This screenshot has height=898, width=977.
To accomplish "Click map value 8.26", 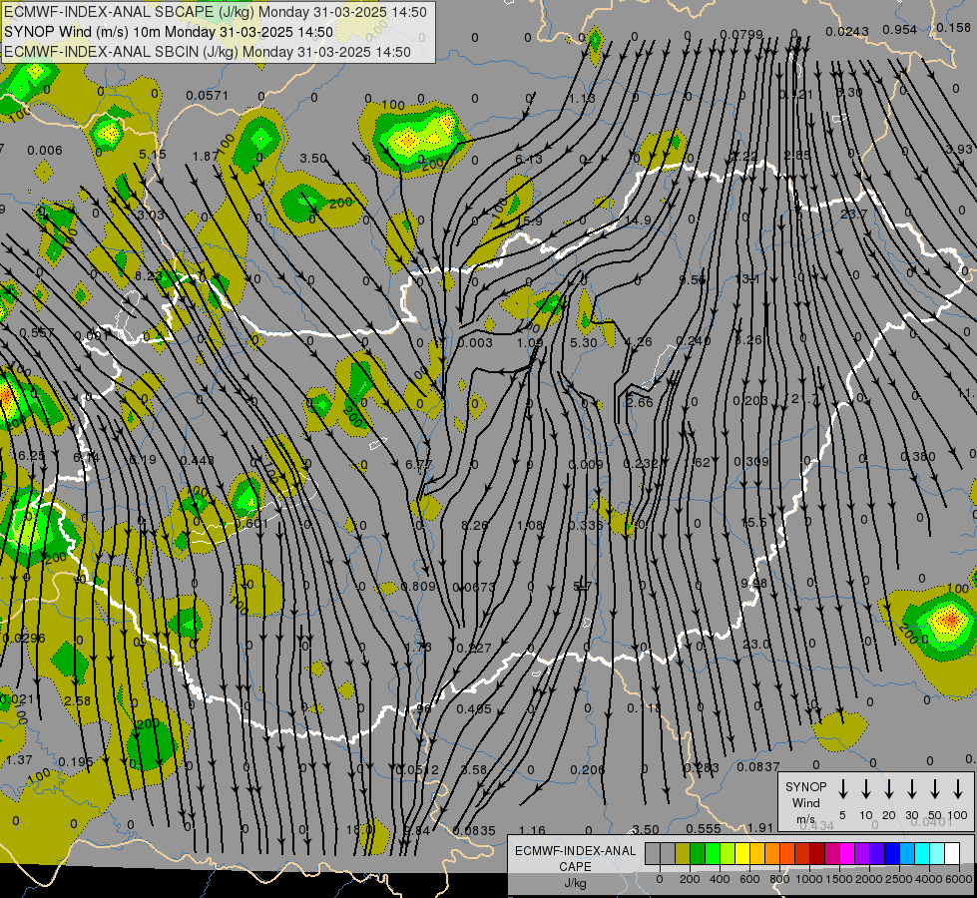I will coord(475,526).
